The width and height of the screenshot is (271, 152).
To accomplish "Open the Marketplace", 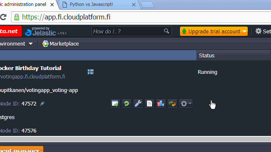I will (x=61, y=44).
